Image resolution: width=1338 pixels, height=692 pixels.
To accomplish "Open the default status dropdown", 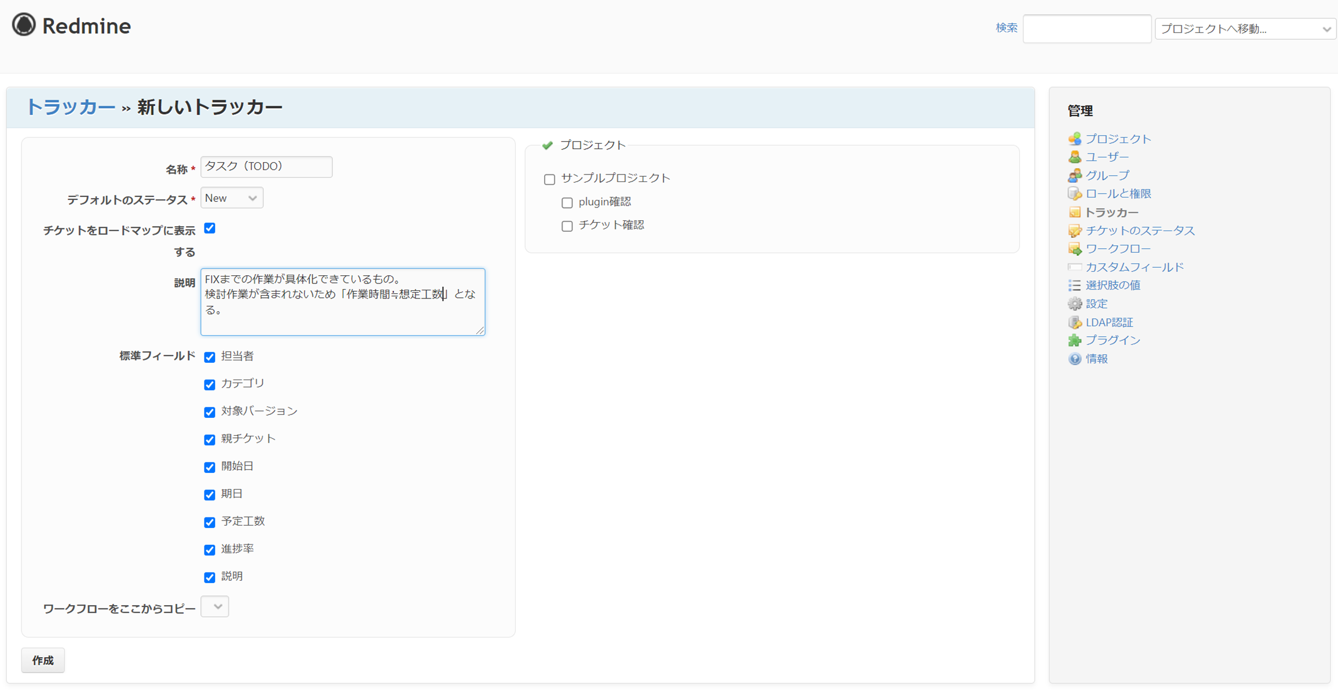I will pos(231,198).
